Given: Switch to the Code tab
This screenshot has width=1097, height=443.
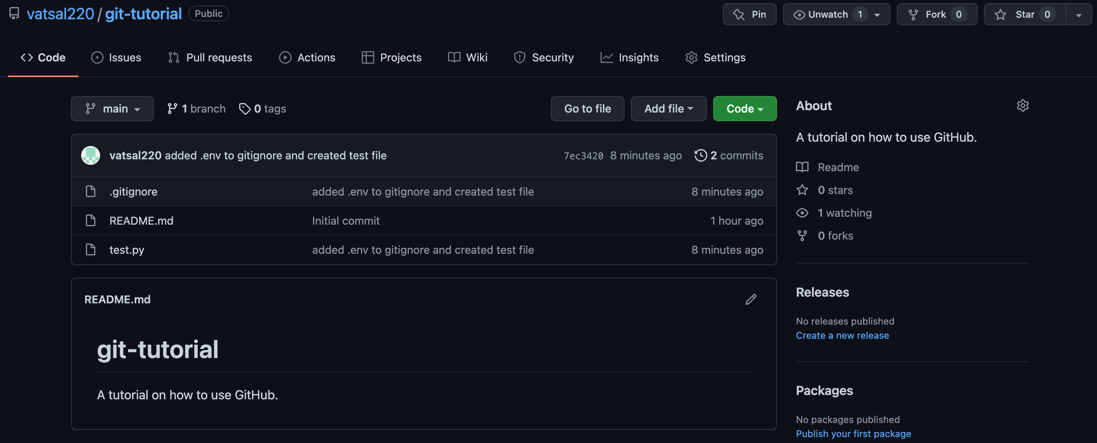Looking at the screenshot, I should pos(43,57).
